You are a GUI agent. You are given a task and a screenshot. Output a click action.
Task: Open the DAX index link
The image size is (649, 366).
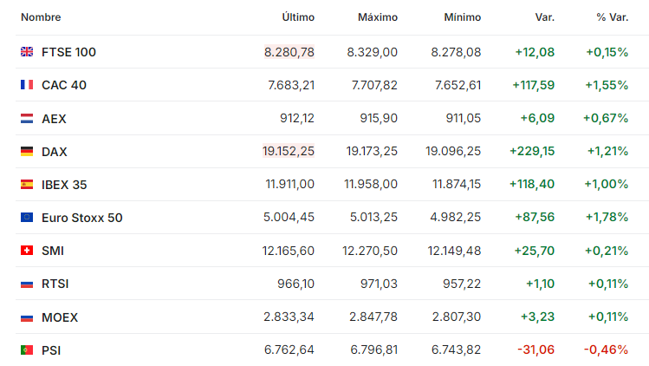[55, 152]
